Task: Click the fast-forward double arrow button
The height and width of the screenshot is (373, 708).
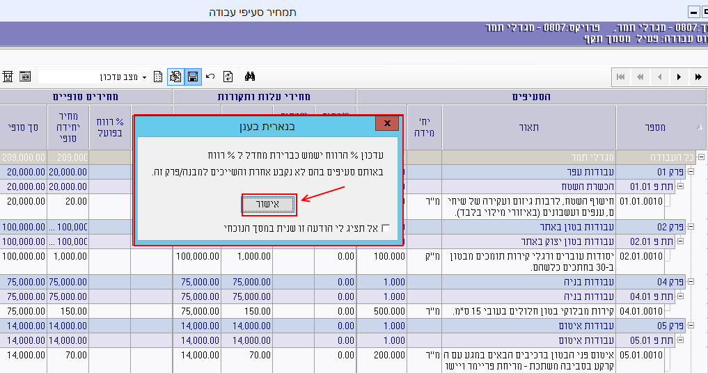Action: tap(698, 77)
